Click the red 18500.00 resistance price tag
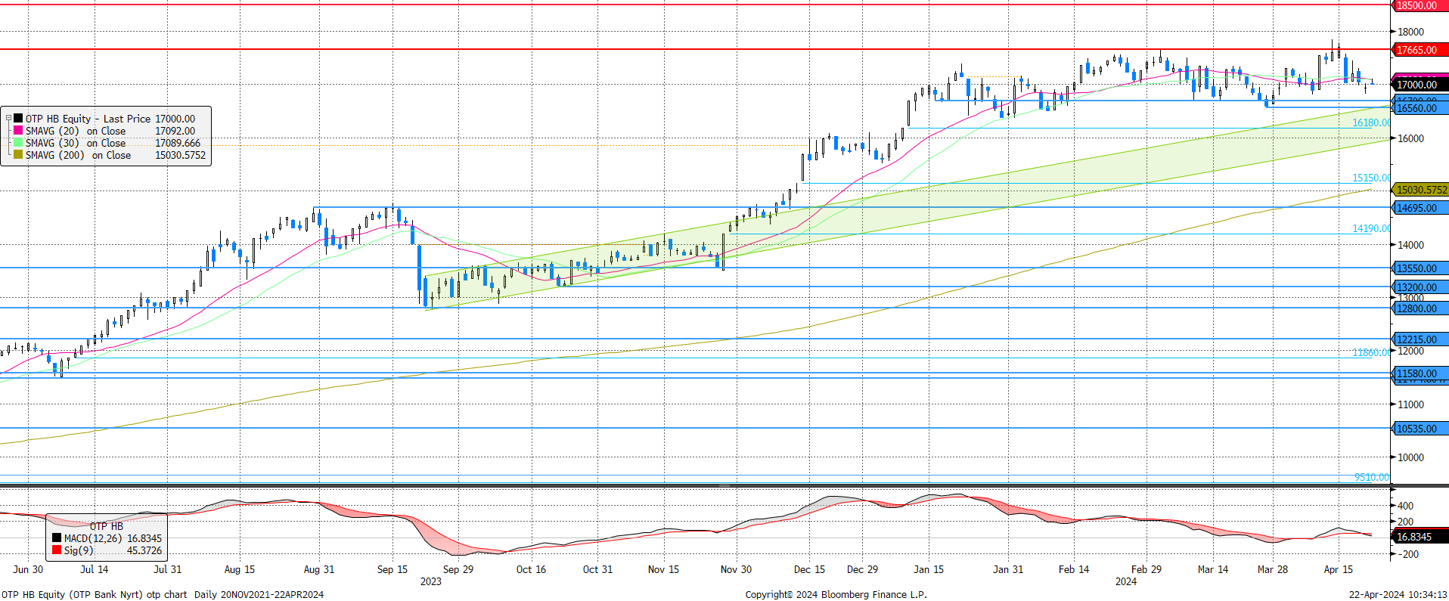 [x=1420, y=5]
